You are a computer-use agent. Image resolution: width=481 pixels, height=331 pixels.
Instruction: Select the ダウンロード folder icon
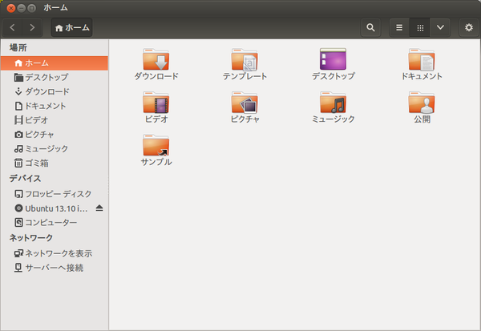click(x=156, y=59)
